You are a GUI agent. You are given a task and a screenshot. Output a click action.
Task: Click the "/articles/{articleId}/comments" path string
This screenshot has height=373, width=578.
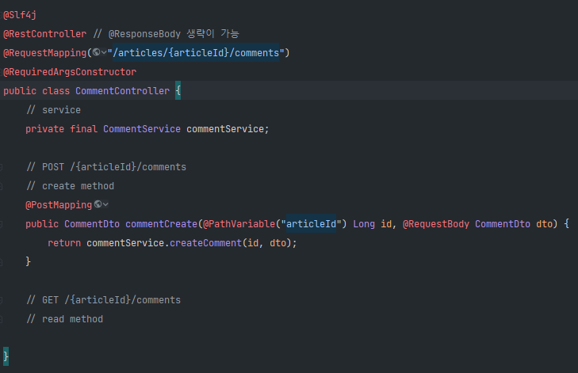pos(196,53)
